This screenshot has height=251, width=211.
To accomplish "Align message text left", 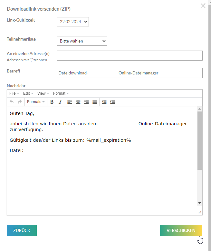I will click(x=70, y=102).
